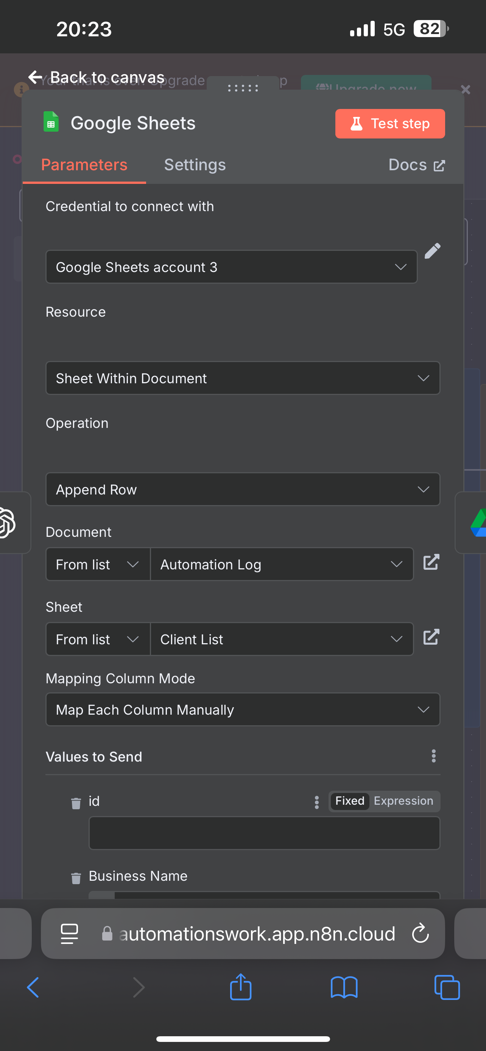Viewport: 486px width, 1051px height.
Task: Open Values to Send options menu
Action: tap(434, 756)
